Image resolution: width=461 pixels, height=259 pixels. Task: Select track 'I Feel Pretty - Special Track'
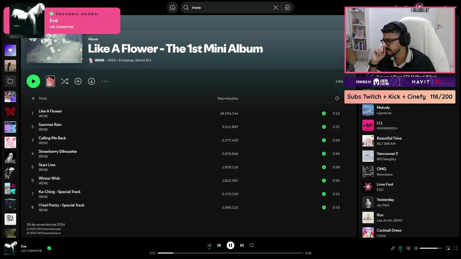tap(62, 205)
